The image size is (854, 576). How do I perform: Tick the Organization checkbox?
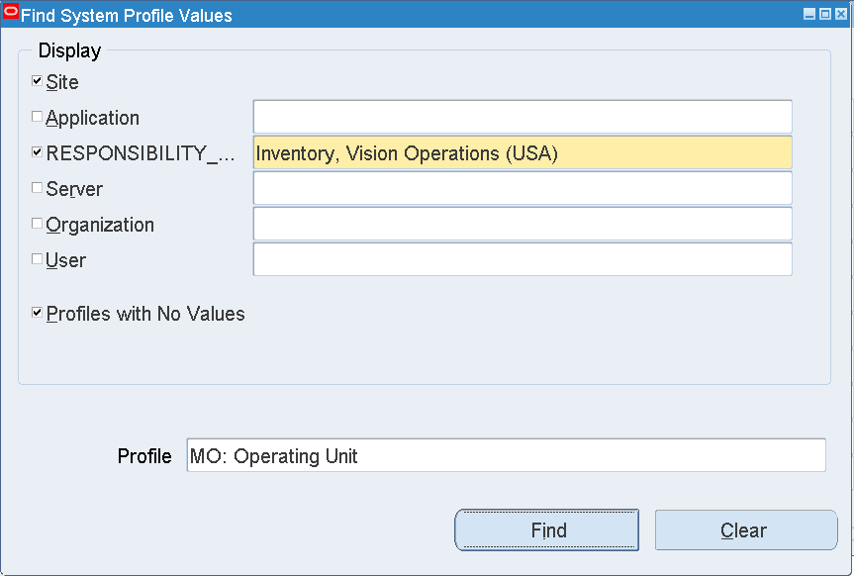coord(38,224)
